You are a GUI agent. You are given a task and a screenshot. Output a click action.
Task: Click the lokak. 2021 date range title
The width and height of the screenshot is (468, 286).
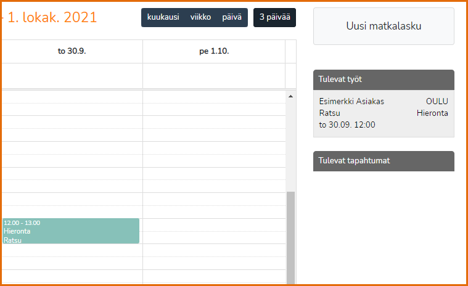[52, 17]
